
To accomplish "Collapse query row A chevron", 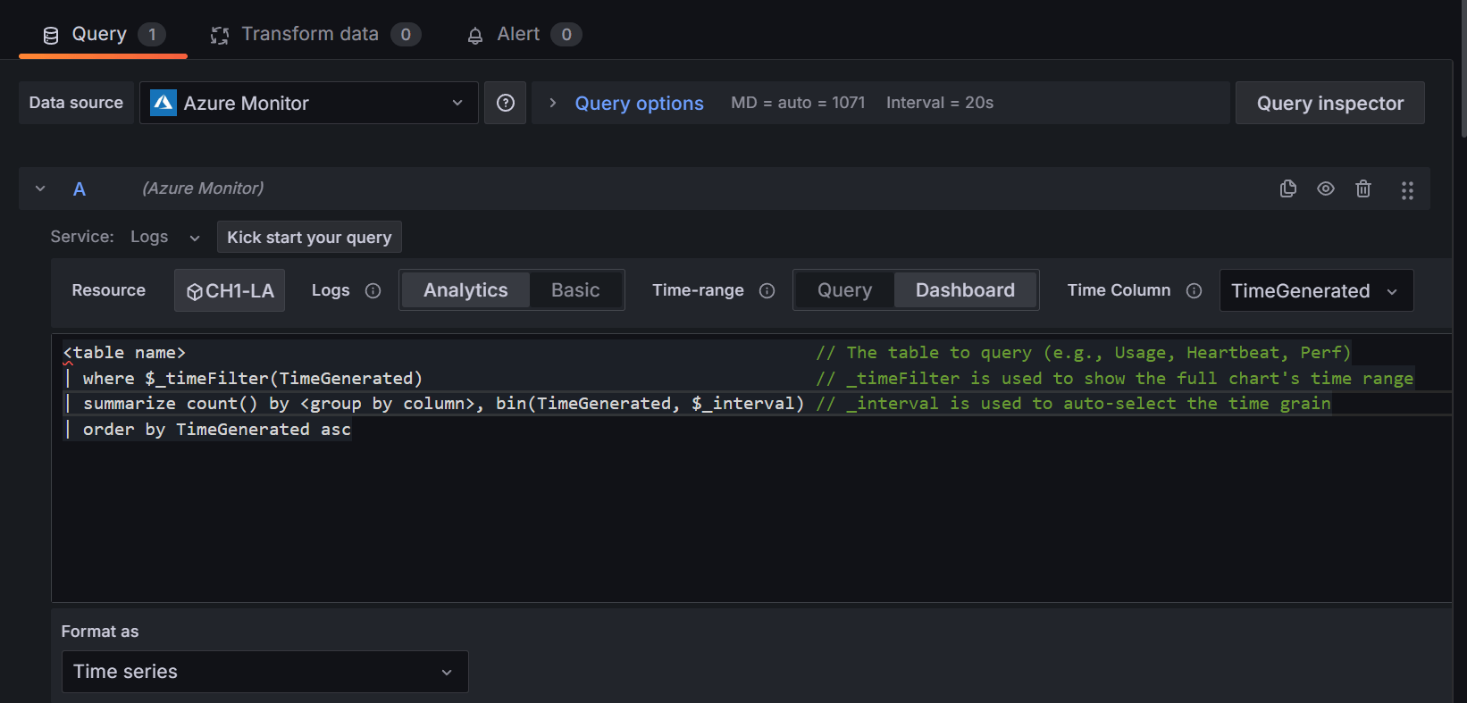I will tap(40, 188).
